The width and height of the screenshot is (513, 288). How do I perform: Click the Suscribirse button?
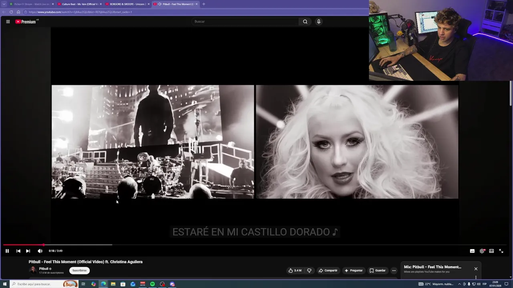79,270
